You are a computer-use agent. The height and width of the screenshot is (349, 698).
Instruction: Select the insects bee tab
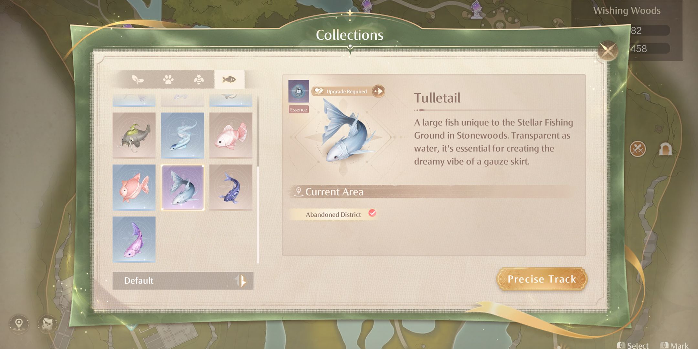[198, 79]
